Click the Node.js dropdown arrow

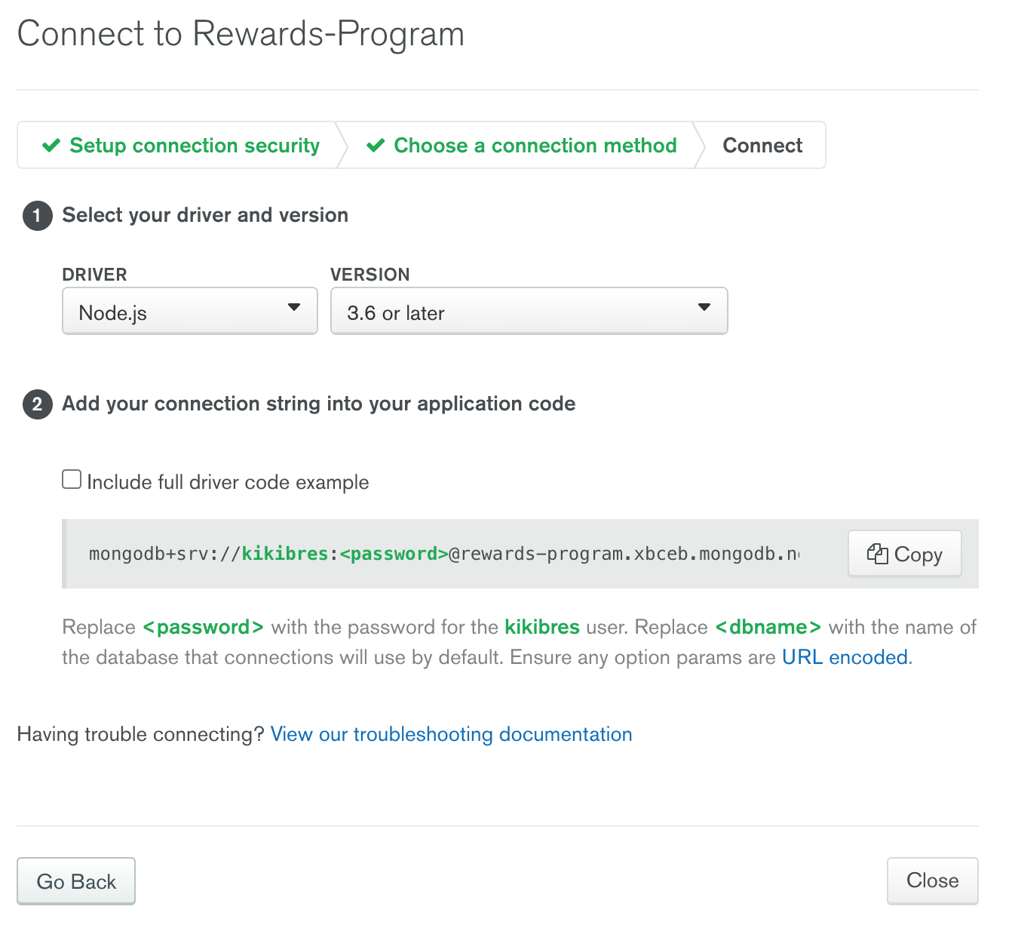tap(294, 308)
